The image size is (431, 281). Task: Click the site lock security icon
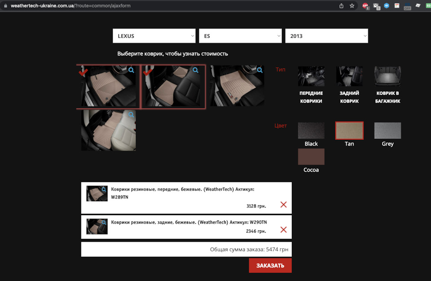[x=5, y=5]
